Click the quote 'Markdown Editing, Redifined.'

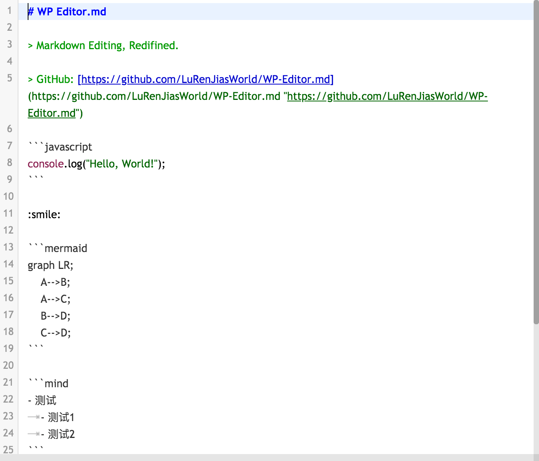click(107, 45)
